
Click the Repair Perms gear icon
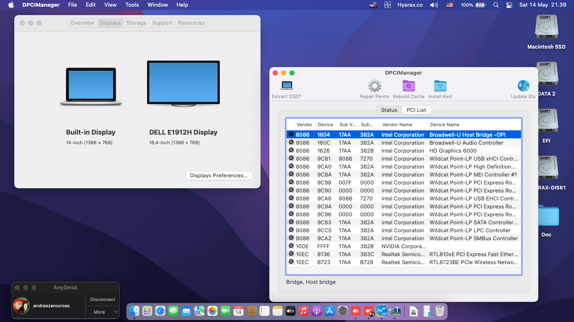tap(374, 86)
